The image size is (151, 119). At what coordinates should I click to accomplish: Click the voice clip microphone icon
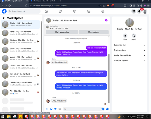(x=47, y=109)
